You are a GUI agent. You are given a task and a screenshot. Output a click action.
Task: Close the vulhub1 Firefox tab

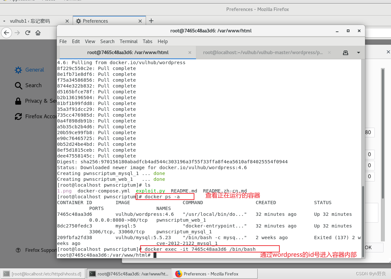67,21
